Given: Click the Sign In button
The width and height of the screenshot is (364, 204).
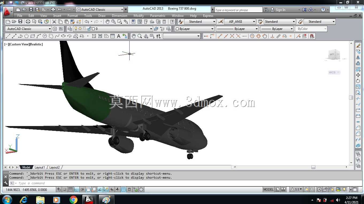Looking at the screenshot, I should 278,10.
